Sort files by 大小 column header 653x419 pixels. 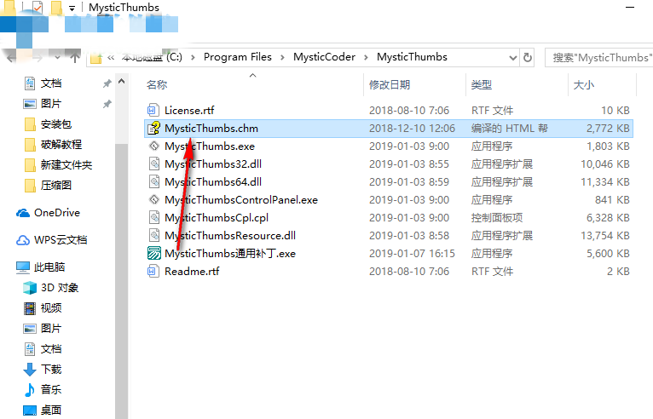(x=583, y=85)
